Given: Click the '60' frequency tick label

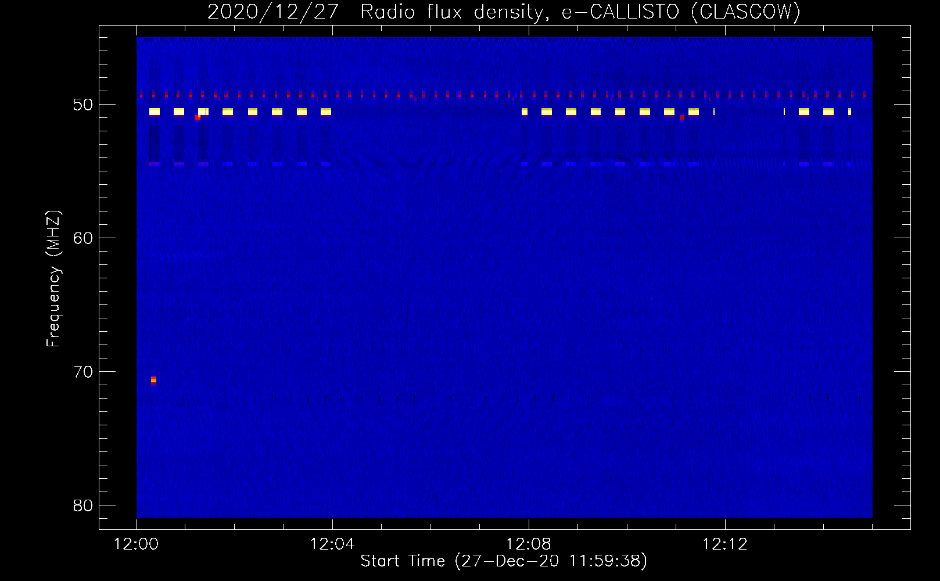Looking at the screenshot, I should (83, 238).
